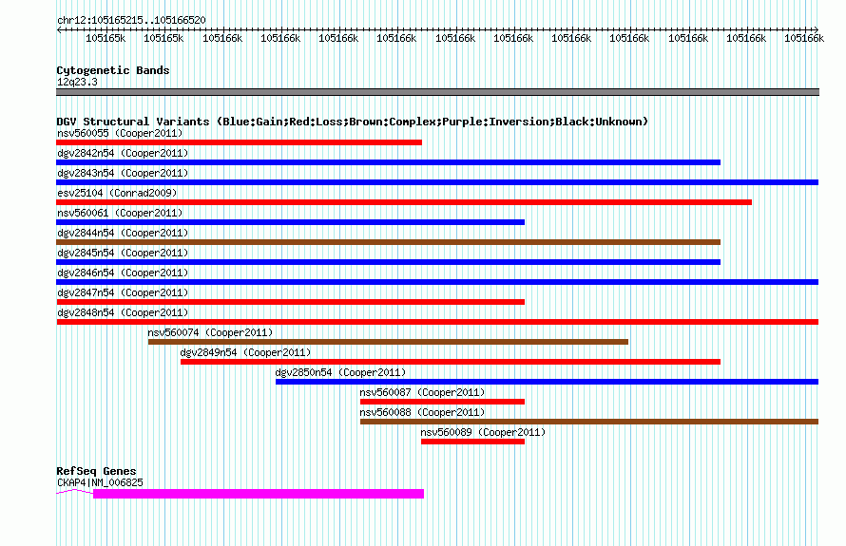Select the gray 12q23.3 cytoband bar
Image resolution: width=846 pixels, height=546 pixels.
(437, 92)
